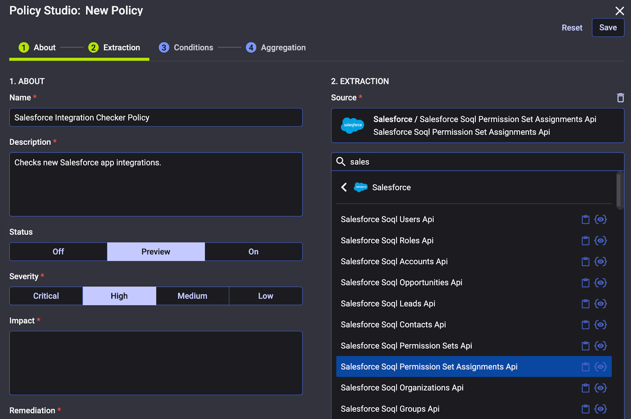Viewport: 631px width, 419px height.
Task: Preview Salesforce Soql Contacts Api eye icon
Action: point(601,325)
